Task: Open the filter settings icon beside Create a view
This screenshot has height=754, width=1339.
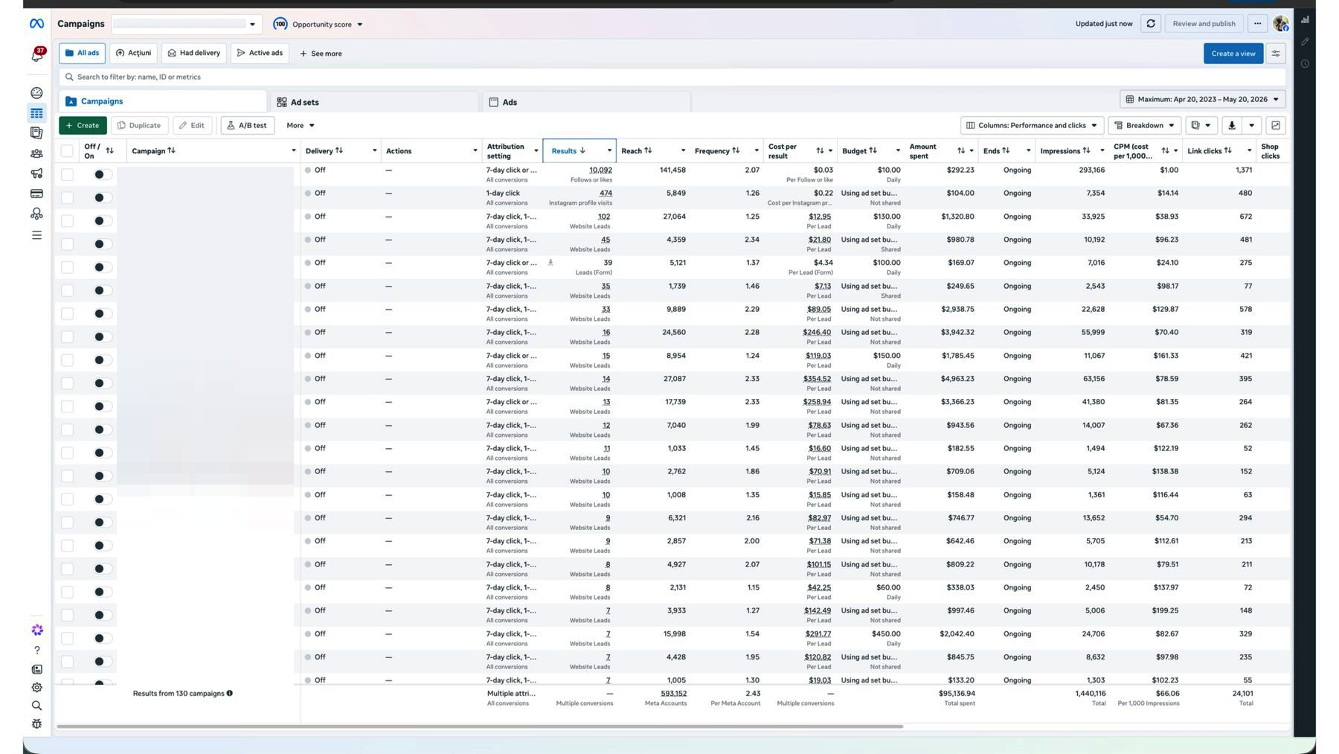Action: pyautogui.click(x=1276, y=54)
